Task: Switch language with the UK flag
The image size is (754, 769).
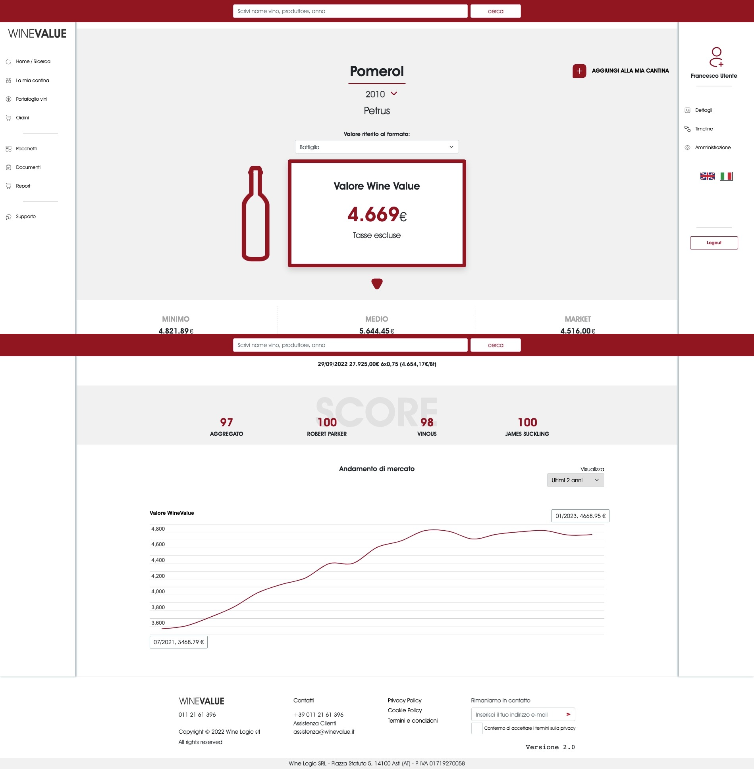Action: 707,176
